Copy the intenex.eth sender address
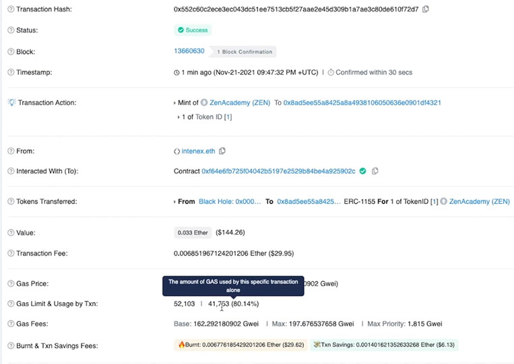Viewport: 514px width, 364px height. coord(222,151)
